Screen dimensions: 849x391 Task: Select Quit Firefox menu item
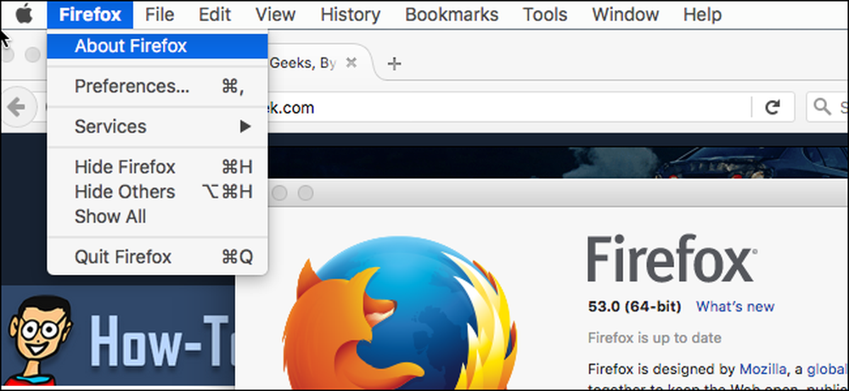[157, 256]
